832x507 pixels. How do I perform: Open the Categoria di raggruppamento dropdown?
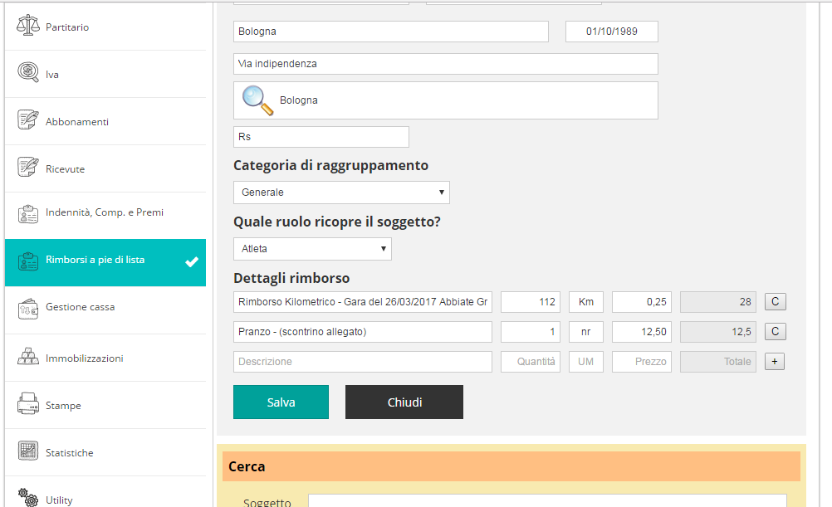(x=341, y=193)
